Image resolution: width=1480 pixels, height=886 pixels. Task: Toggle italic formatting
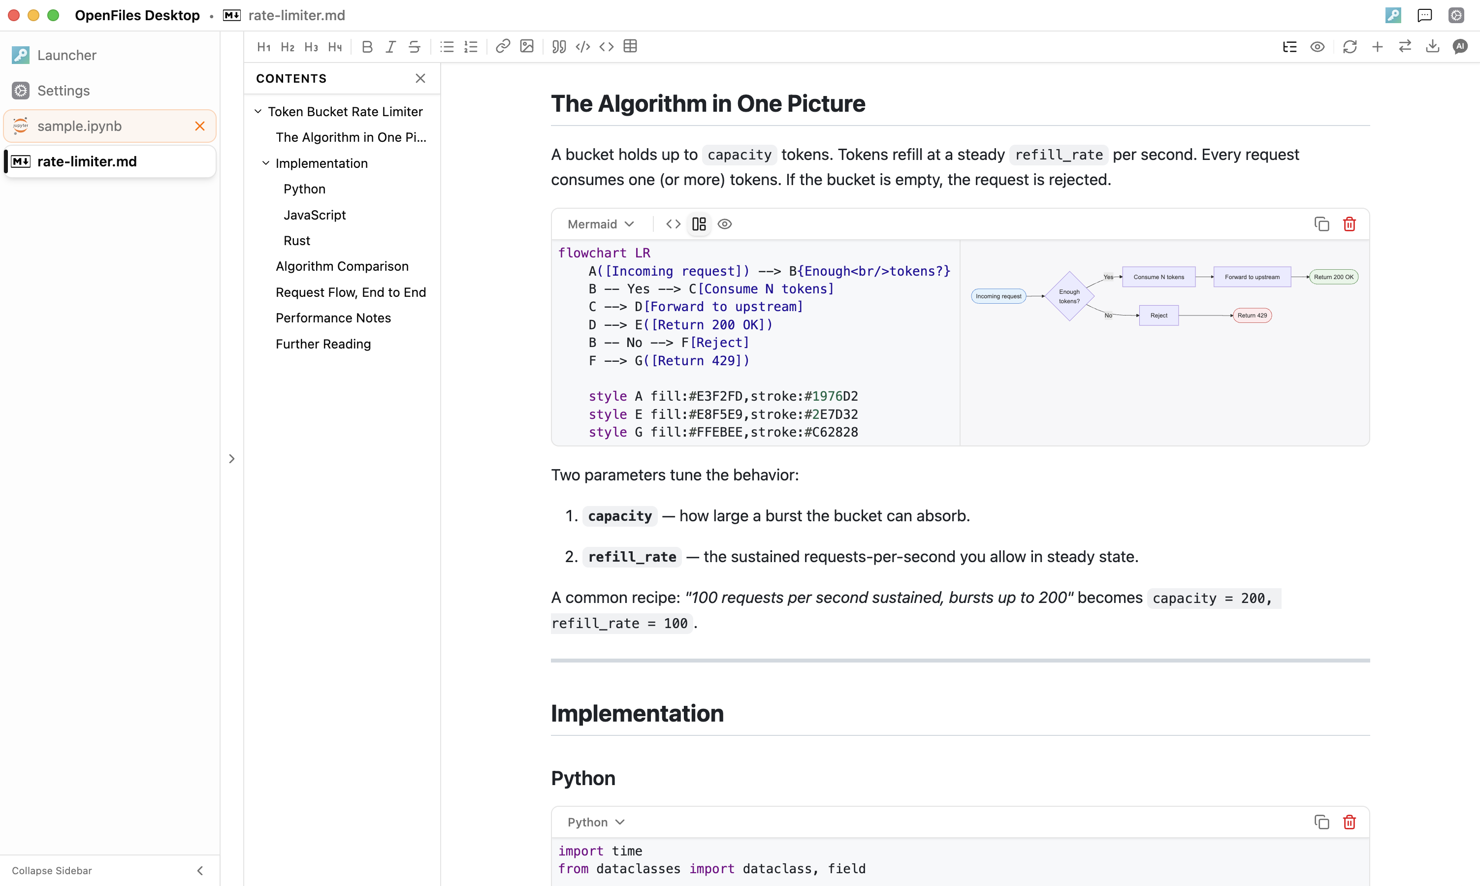pyautogui.click(x=390, y=47)
